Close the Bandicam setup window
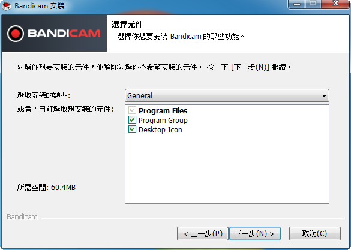 pos(335,4)
